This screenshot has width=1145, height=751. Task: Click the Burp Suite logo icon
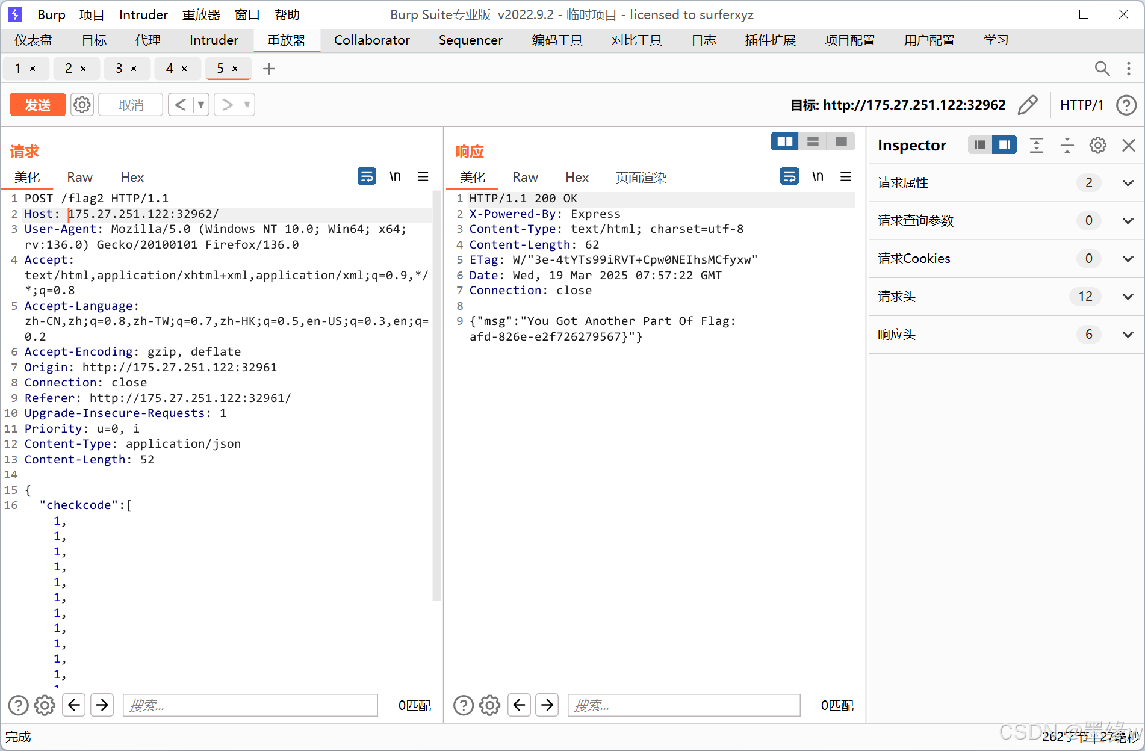(15, 14)
